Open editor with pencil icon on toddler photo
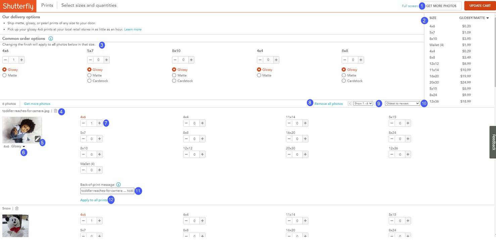 (x=38, y=138)
